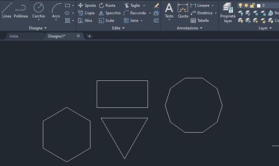Toggle layer 0 on/off lightbulb

[x=241, y=5]
